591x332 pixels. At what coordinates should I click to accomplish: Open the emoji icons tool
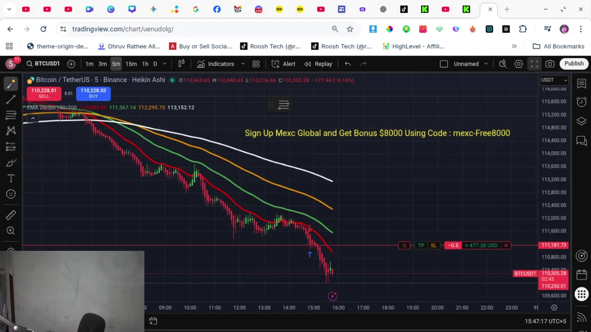click(x=11, y=194)
